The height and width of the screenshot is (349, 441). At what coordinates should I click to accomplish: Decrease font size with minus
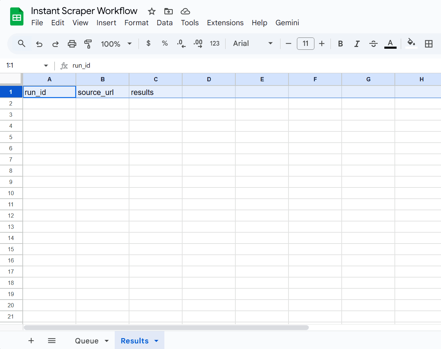pyautogui.click(x=289, y=43)
